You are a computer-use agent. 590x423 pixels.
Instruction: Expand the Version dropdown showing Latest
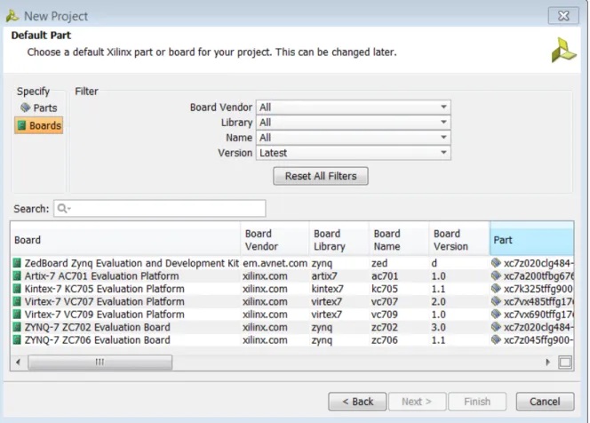coord(354,153)
